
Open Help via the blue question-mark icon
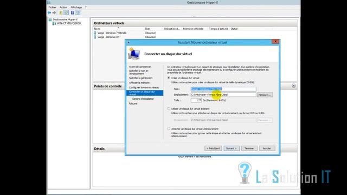pos(72,13)
